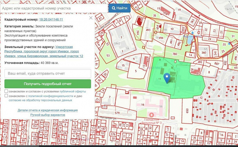The image size is (238, 147).
Task: Select parcel 493 on the map
Action: [x=148, y=30]
